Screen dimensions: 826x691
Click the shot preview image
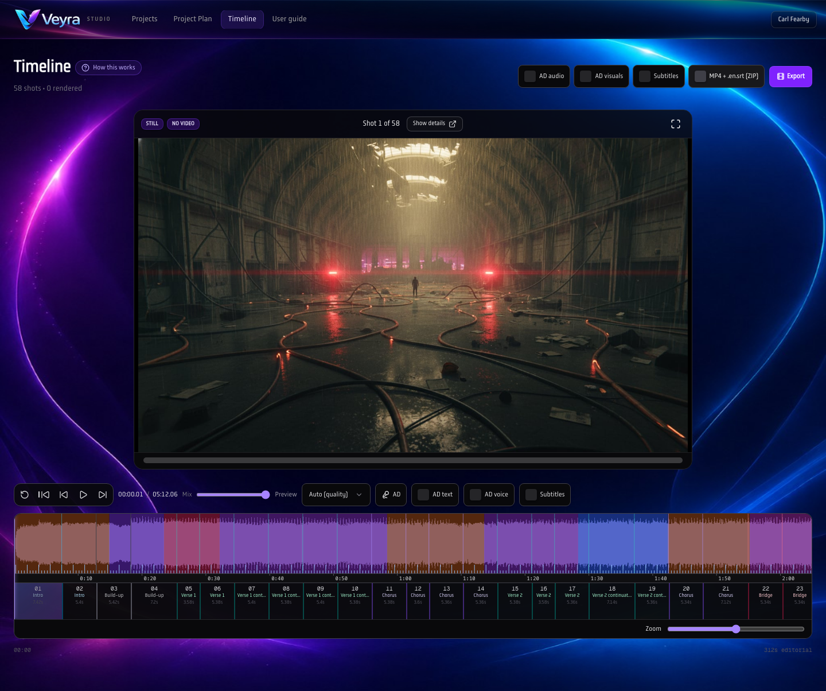click(413, 295)
